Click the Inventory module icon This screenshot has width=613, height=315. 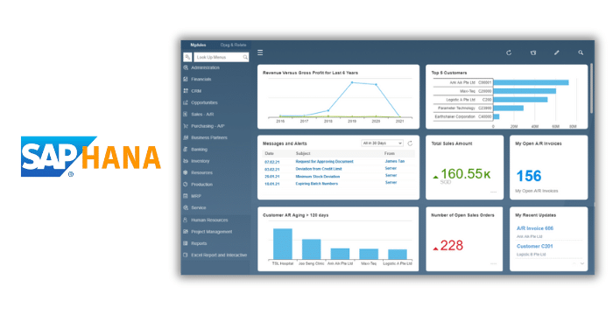tap(186, 161)
